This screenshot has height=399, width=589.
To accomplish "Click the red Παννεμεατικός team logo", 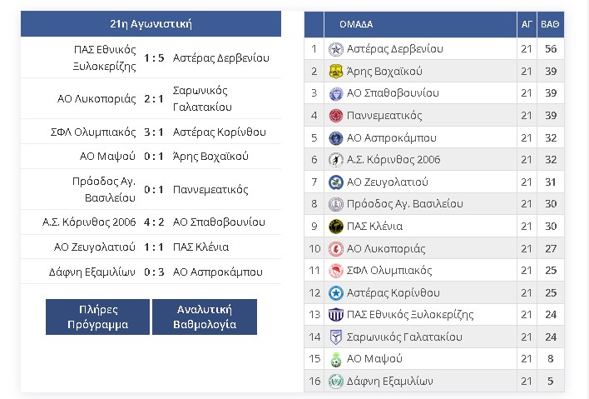I will coord(336,116).
